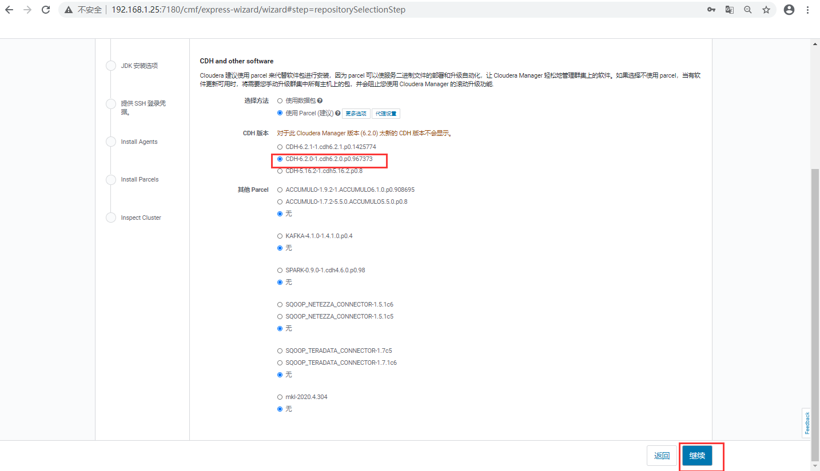Bookmark this page with star icon

point(766,10)
